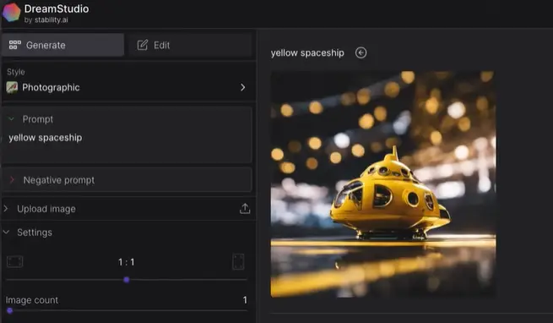Click the Photographic style thumbnail icon
The image size is (553, 323).
point(12,87)
